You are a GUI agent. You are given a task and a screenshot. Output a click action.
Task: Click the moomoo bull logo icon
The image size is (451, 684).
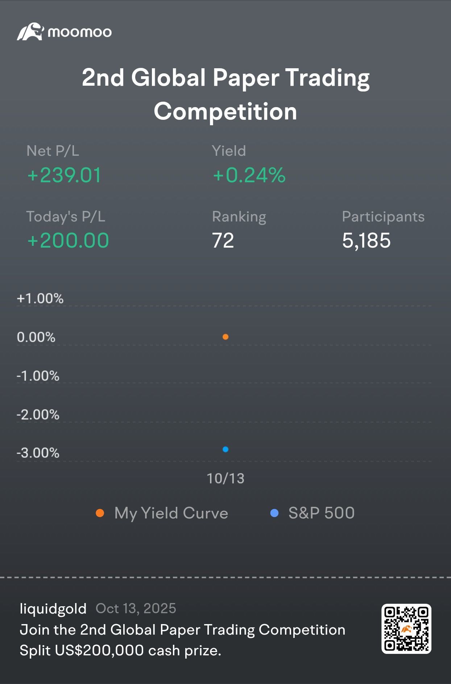click(x=30, y=32)
